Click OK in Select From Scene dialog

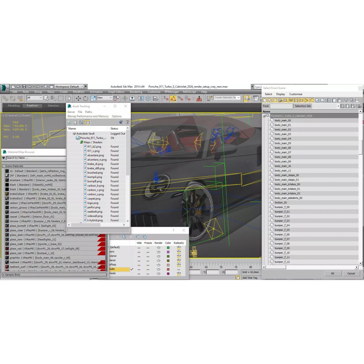click(332, 273)
